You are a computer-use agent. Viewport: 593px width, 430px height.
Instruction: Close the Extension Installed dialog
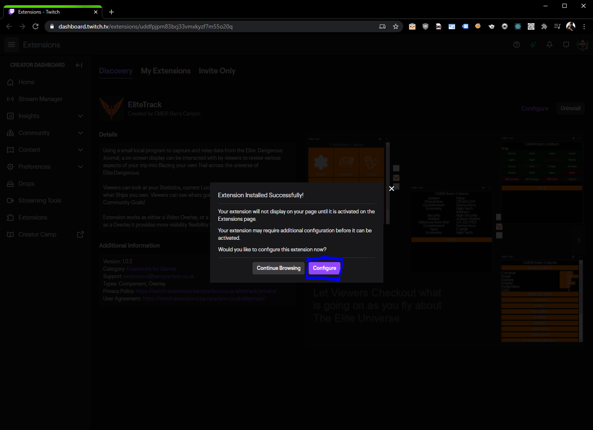pyautogui.click(x=392, y=189)
